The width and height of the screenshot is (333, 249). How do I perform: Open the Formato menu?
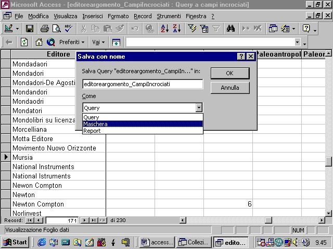click(x=118, y=16)
